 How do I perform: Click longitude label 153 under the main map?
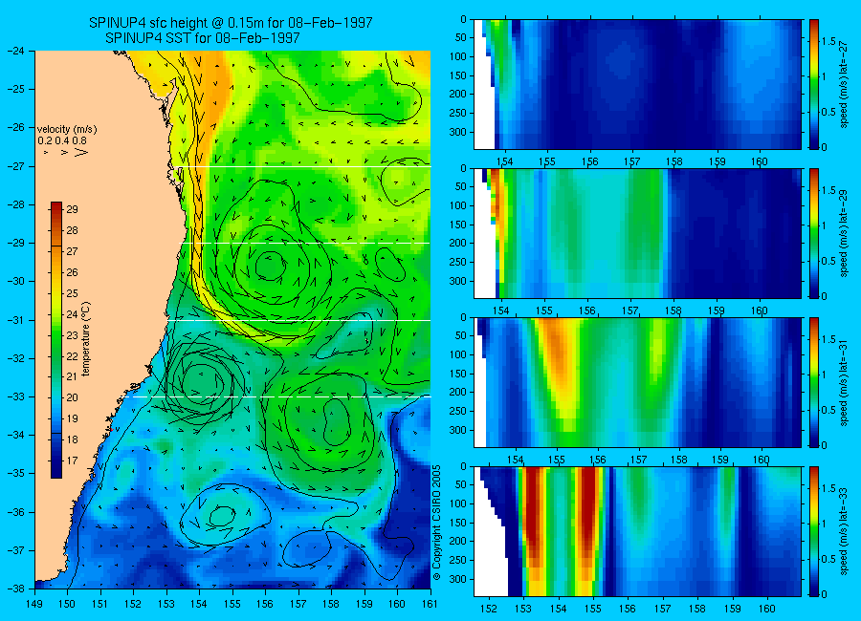[166, 604]
